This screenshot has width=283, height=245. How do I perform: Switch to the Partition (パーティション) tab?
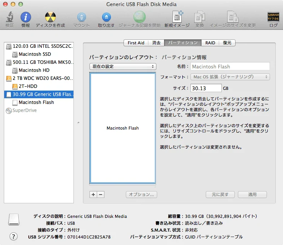coord(183,43)
